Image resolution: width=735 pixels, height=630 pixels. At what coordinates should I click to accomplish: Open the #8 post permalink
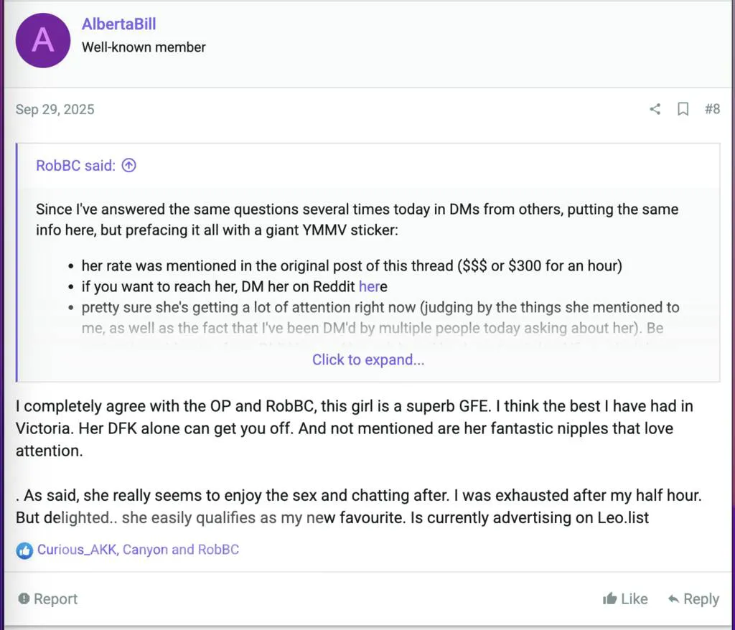pyautogui.click(x=711, y=109)
